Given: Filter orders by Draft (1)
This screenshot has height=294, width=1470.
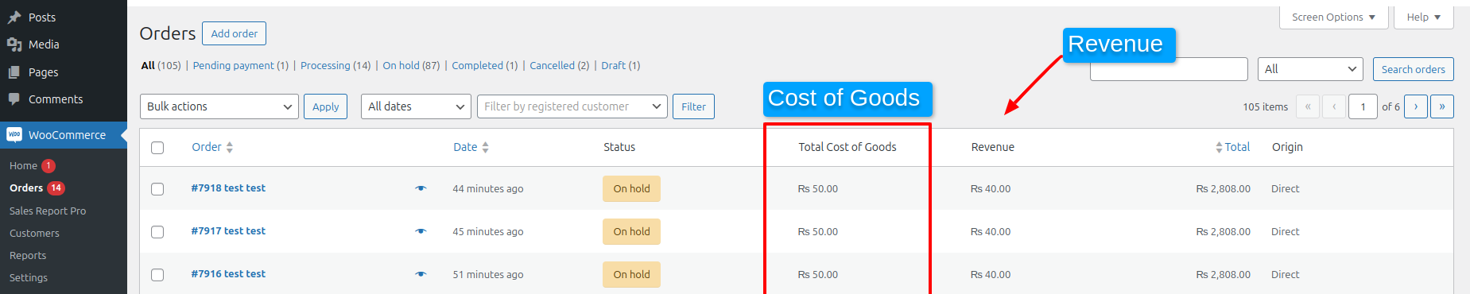Looking at the screenshot, I should pyautogui.click(x=621, y=65).
